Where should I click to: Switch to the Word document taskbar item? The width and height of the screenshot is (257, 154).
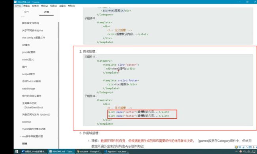(34, 152)
